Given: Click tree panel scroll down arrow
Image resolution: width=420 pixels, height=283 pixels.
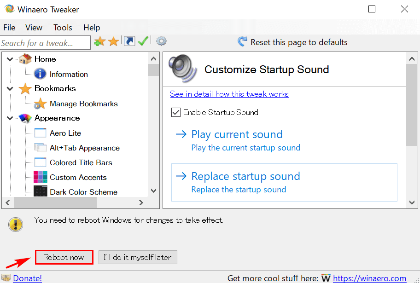Looking at the screenshot, I should point(153,191).
